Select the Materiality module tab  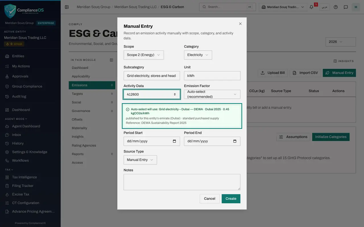[92, 128]
